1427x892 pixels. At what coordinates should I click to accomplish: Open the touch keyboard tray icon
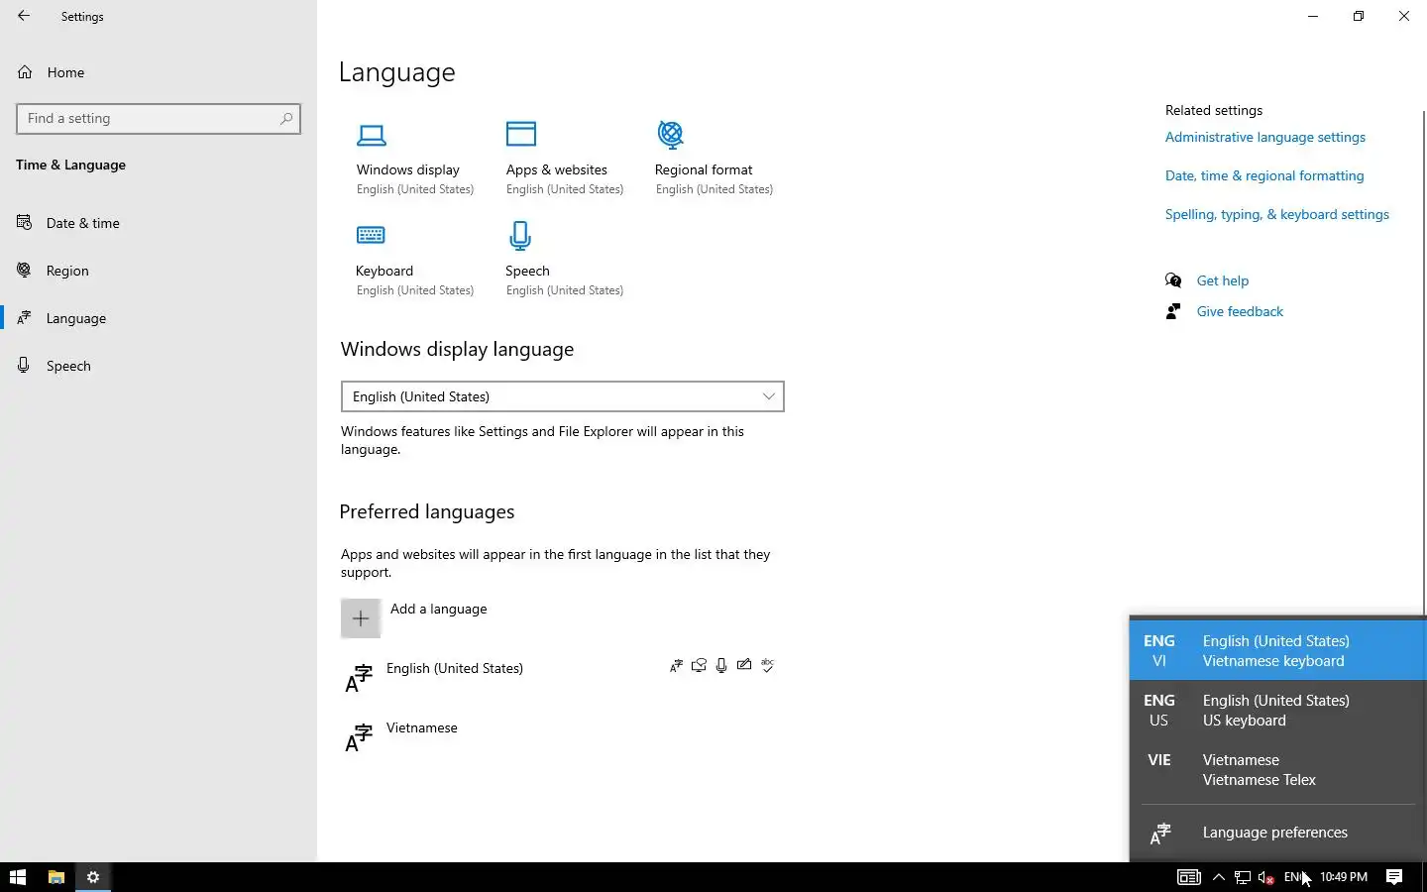(1188, 877)
